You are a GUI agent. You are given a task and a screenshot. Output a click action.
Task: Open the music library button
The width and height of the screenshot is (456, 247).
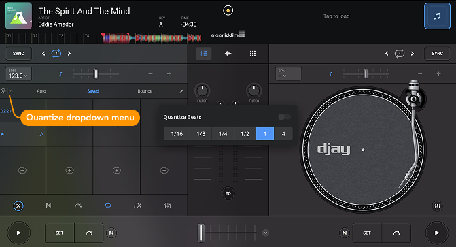pyautogui.click(x=437, y=16)
